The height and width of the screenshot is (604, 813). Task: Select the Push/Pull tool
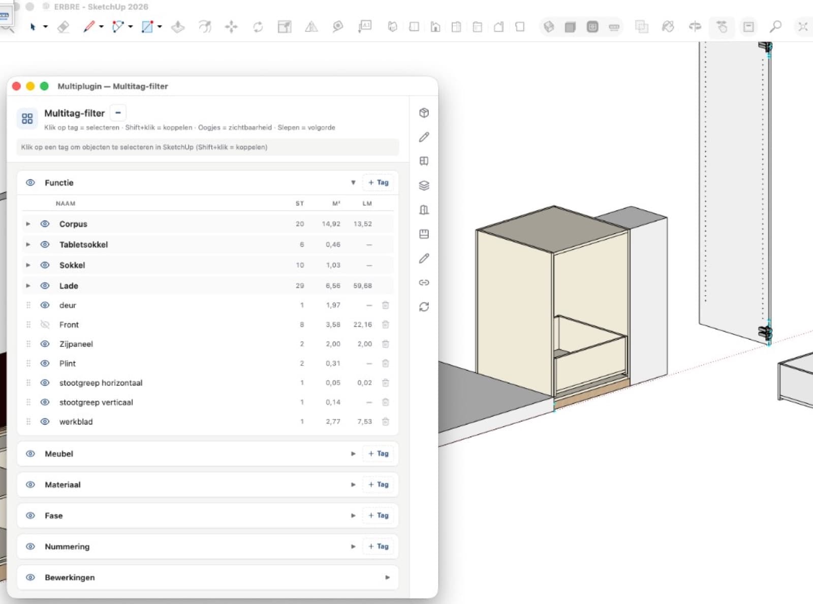click(x=177, y=27)
